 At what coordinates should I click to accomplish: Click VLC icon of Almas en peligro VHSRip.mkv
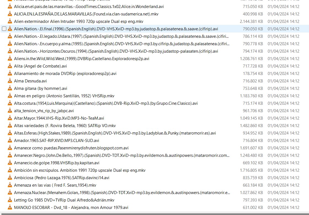10,96
